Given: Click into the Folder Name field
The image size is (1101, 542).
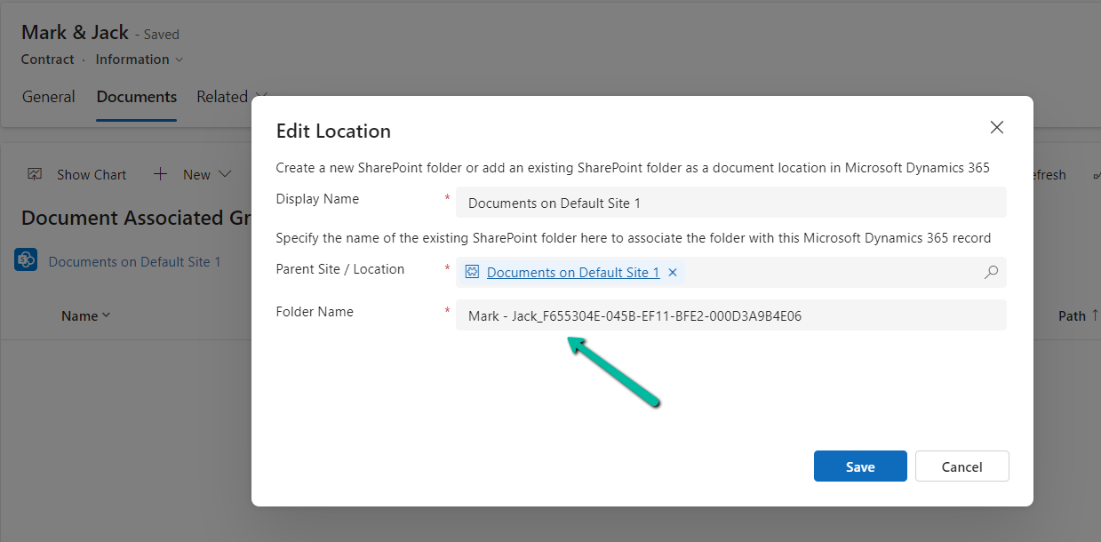Looking at the screenshot, I should (x=730, y=315).
